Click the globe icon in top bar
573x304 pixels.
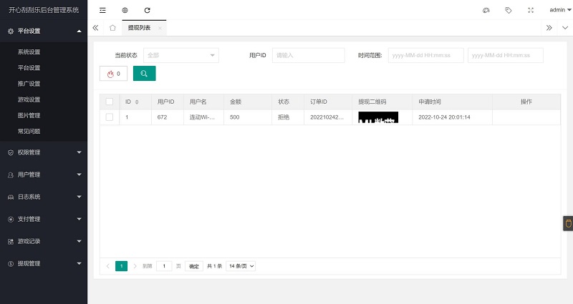(x=125, y=10)
